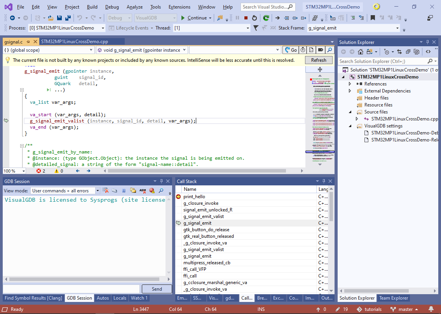Step Into the next statement
The height and width of the screenshot is (314, 441).
pyautogui.click(x=286, y=18)
